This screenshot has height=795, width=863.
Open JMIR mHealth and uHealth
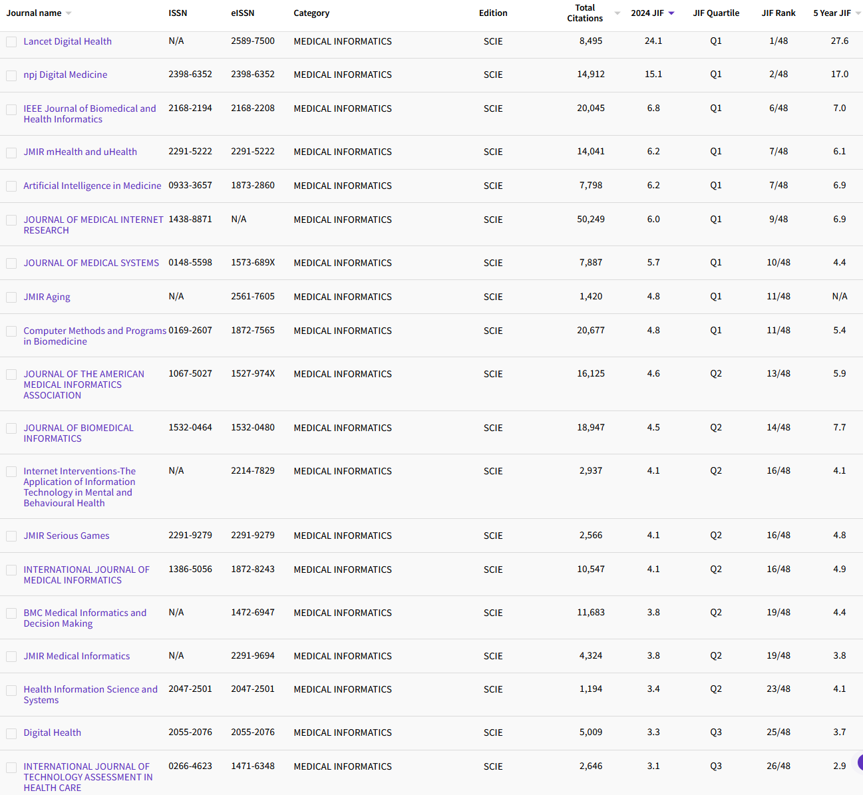pos(80,152)
